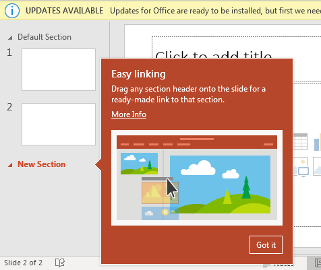This screenshot has width=321, height=270.
Task: Select the Default Section header
Action: pos(45,37)
